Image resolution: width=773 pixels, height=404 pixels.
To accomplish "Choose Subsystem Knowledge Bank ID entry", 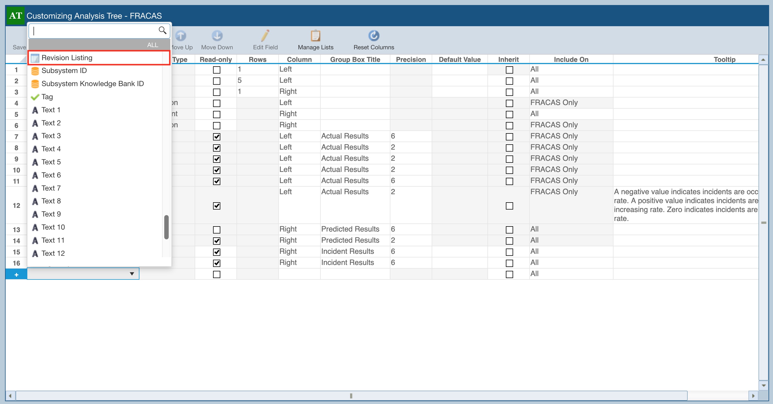I will (92, 84).
